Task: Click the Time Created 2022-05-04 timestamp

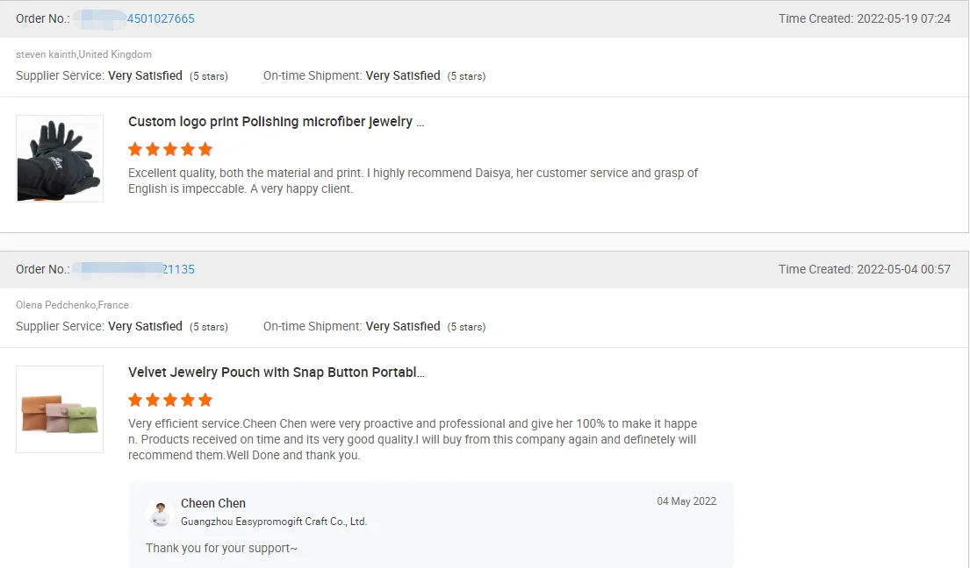Action: pos(864,269)
